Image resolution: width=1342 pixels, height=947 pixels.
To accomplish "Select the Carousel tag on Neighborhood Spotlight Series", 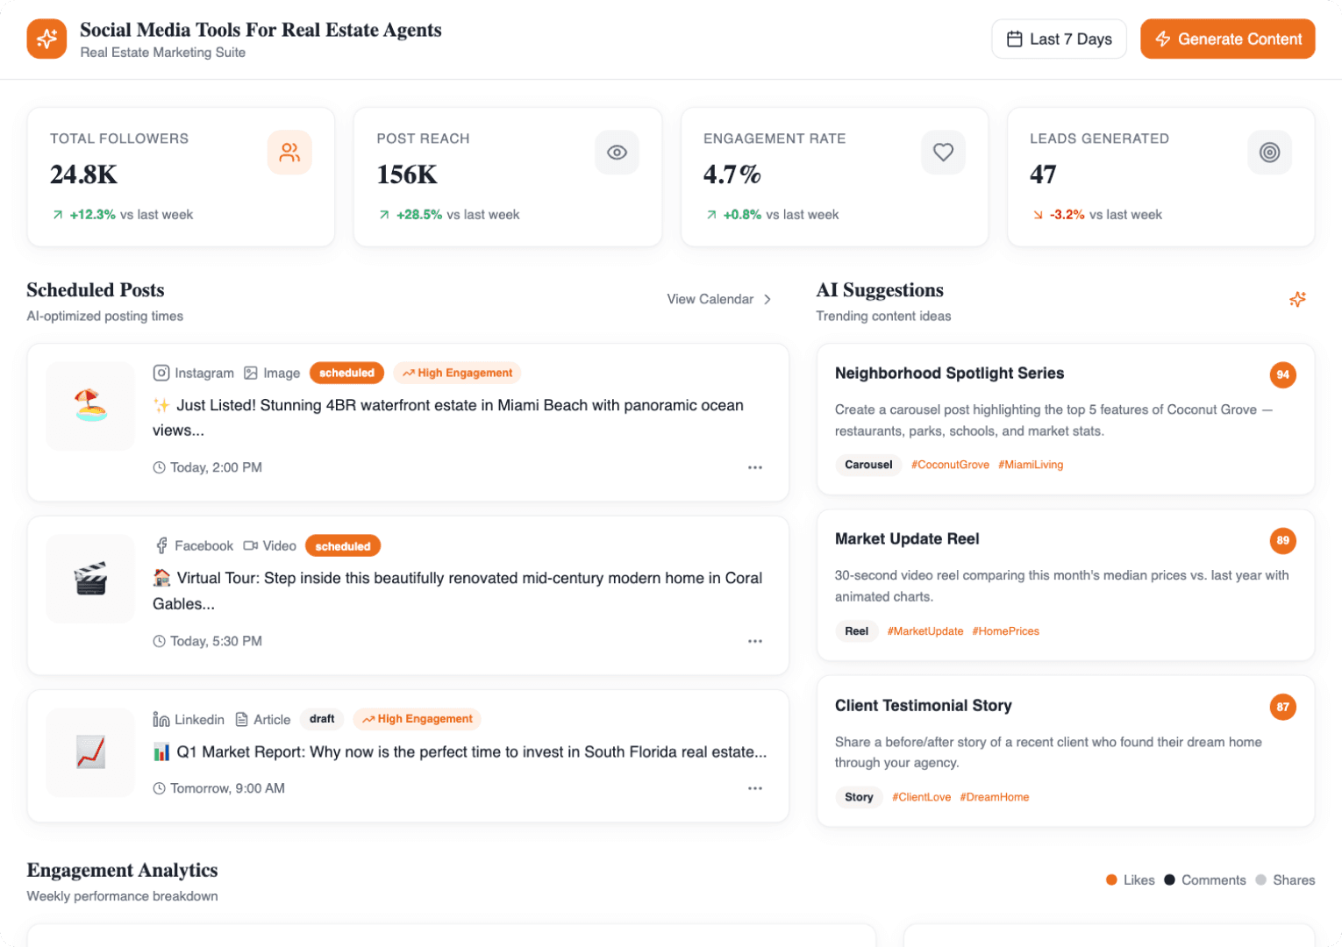I will coord(867,465).
